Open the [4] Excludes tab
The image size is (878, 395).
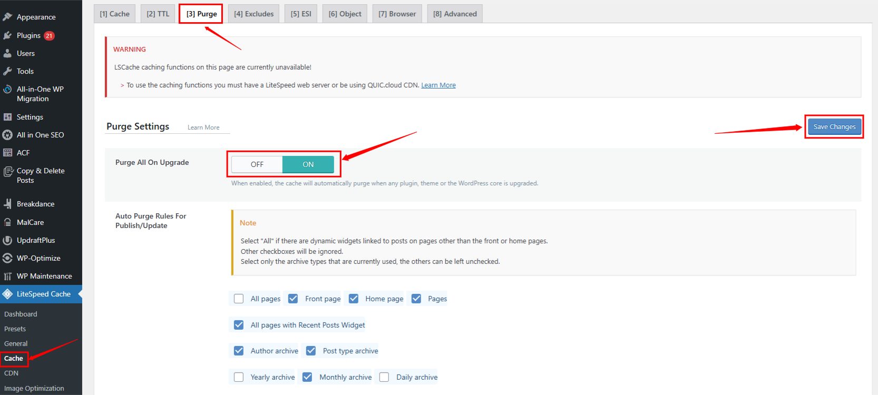(x=254, y=14)
